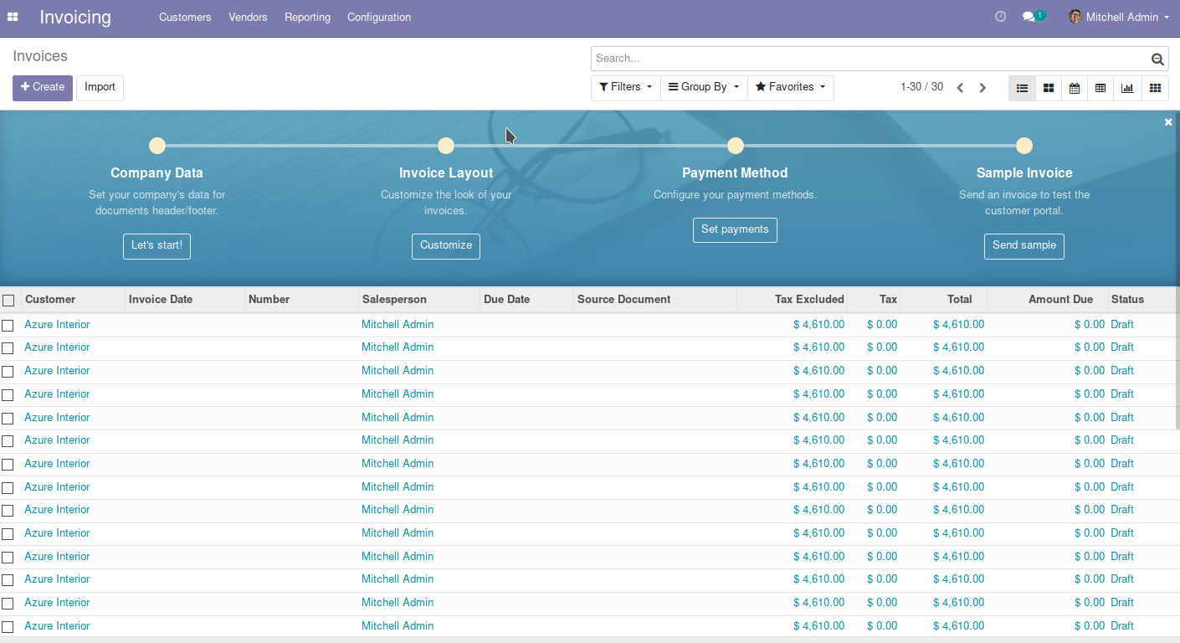Open the calendar view
This screenshot has height=643, width=1180.
pyautogui.click(x=1075, y=87)
